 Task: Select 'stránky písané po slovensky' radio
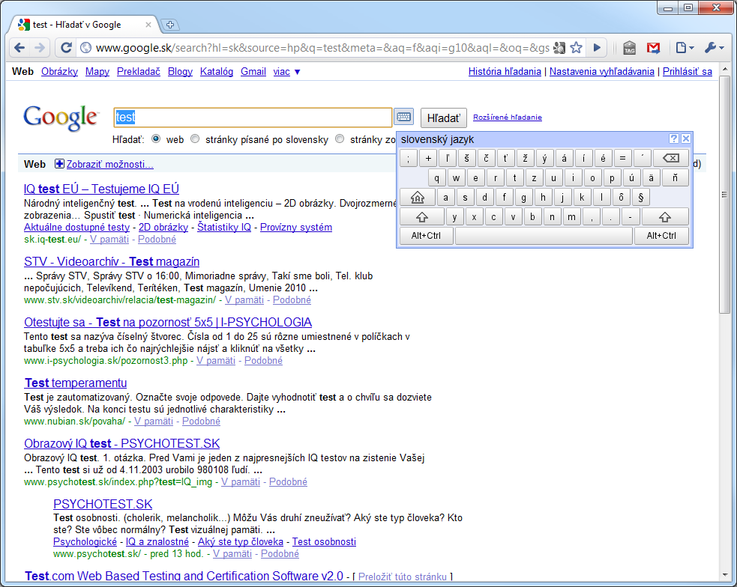tap(195, 139)
